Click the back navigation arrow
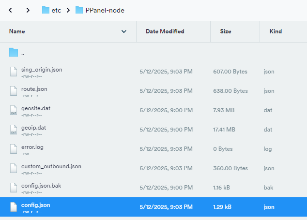This screenshot has width=307, height=220. [x=10, y=10]
